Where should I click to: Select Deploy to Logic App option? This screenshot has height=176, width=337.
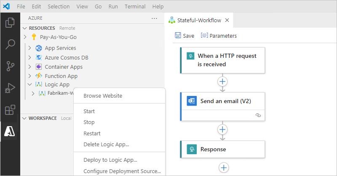click(110, 160)
